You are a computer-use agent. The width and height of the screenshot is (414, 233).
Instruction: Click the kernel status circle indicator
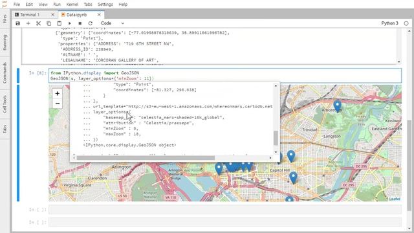point(406,23)
